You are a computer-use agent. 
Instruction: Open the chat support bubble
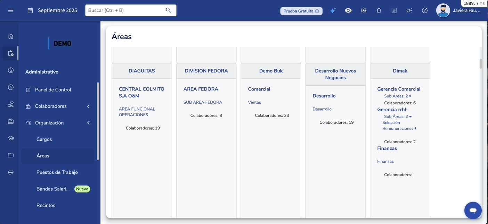pos(473,210)
